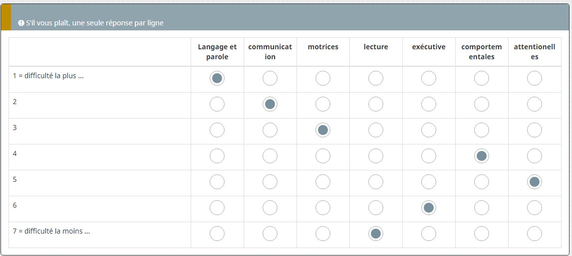Click the '1 = difficulté la plus ...' row label
The image size is (572, 256).
click(48, 76)
